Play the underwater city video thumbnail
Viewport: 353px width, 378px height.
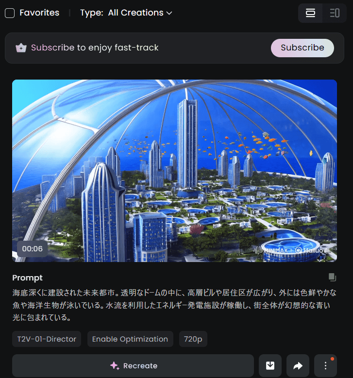(x=174, y=171)
